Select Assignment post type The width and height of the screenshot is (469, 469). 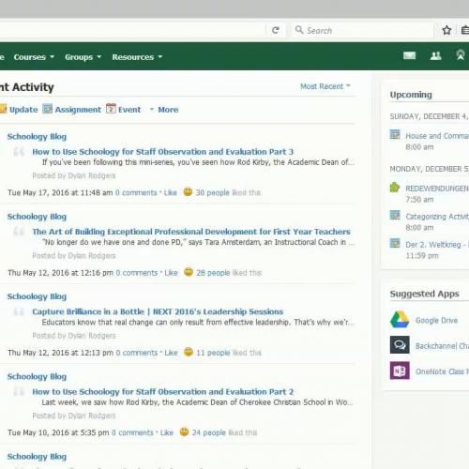[x=78, y=110]
